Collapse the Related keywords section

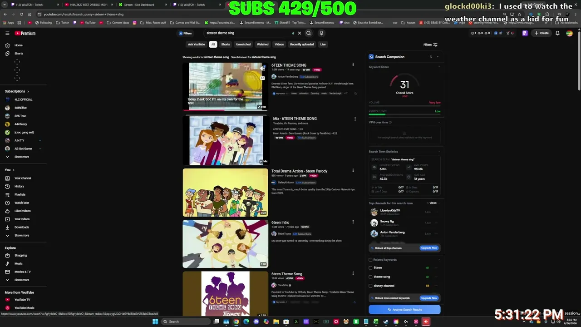439,260
